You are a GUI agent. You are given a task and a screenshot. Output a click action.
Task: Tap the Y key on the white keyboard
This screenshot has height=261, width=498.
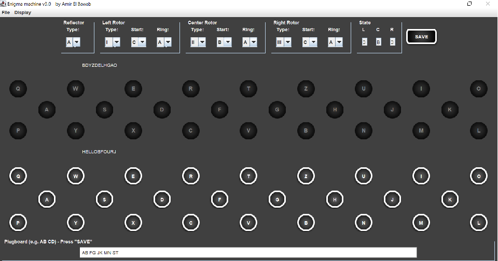click(x=76, y=223)
